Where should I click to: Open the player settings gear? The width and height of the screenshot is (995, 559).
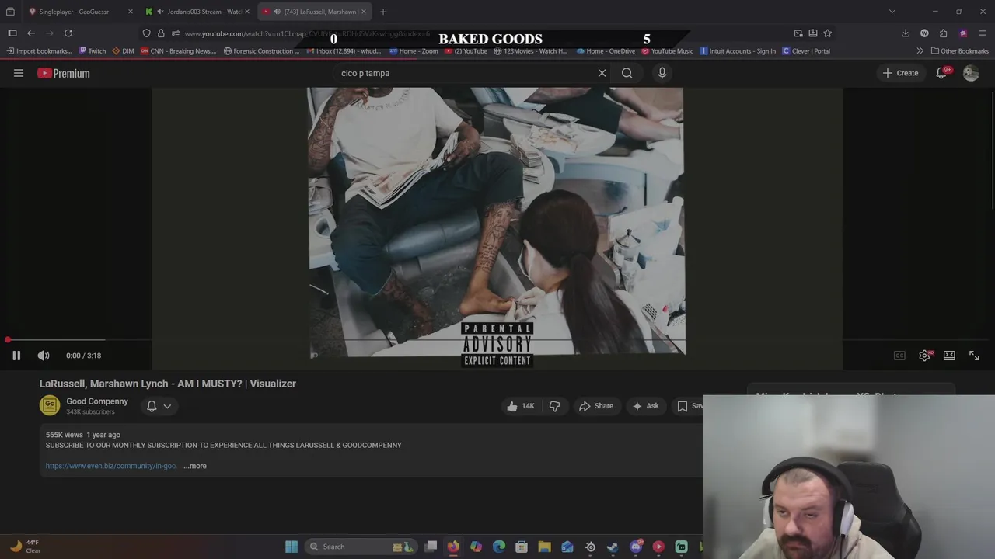924,356
